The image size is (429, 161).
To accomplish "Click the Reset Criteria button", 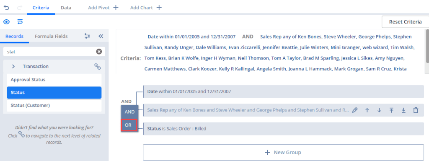I will 405,22.
